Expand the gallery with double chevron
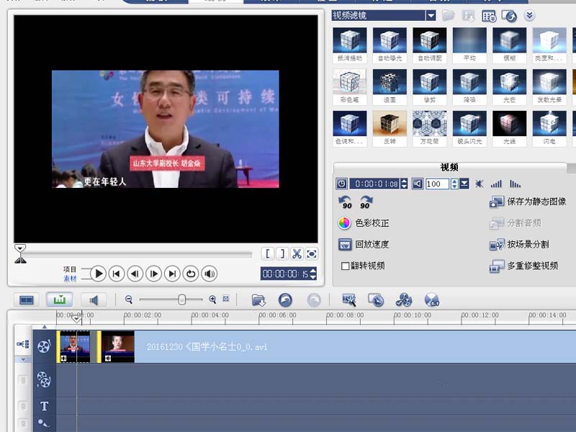This screenshot has height=432, width=576. point(529,15)
